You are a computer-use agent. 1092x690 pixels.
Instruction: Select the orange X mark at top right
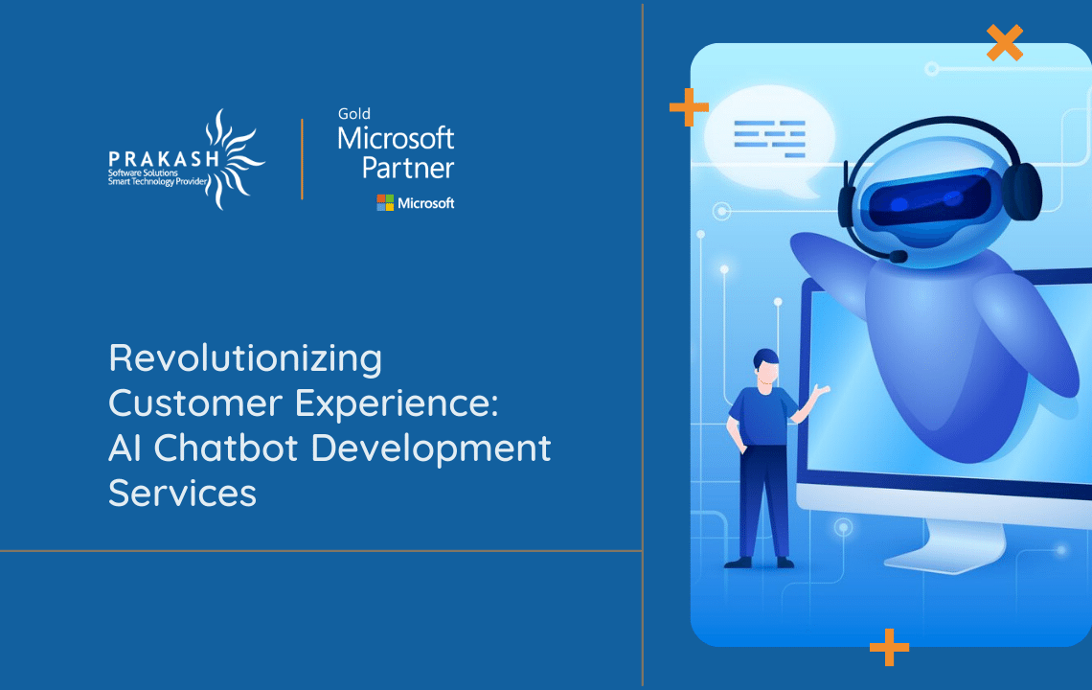pos(1004,42)
